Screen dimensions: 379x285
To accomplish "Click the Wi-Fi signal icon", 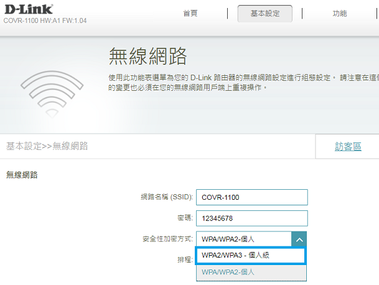I will [52, 95].
